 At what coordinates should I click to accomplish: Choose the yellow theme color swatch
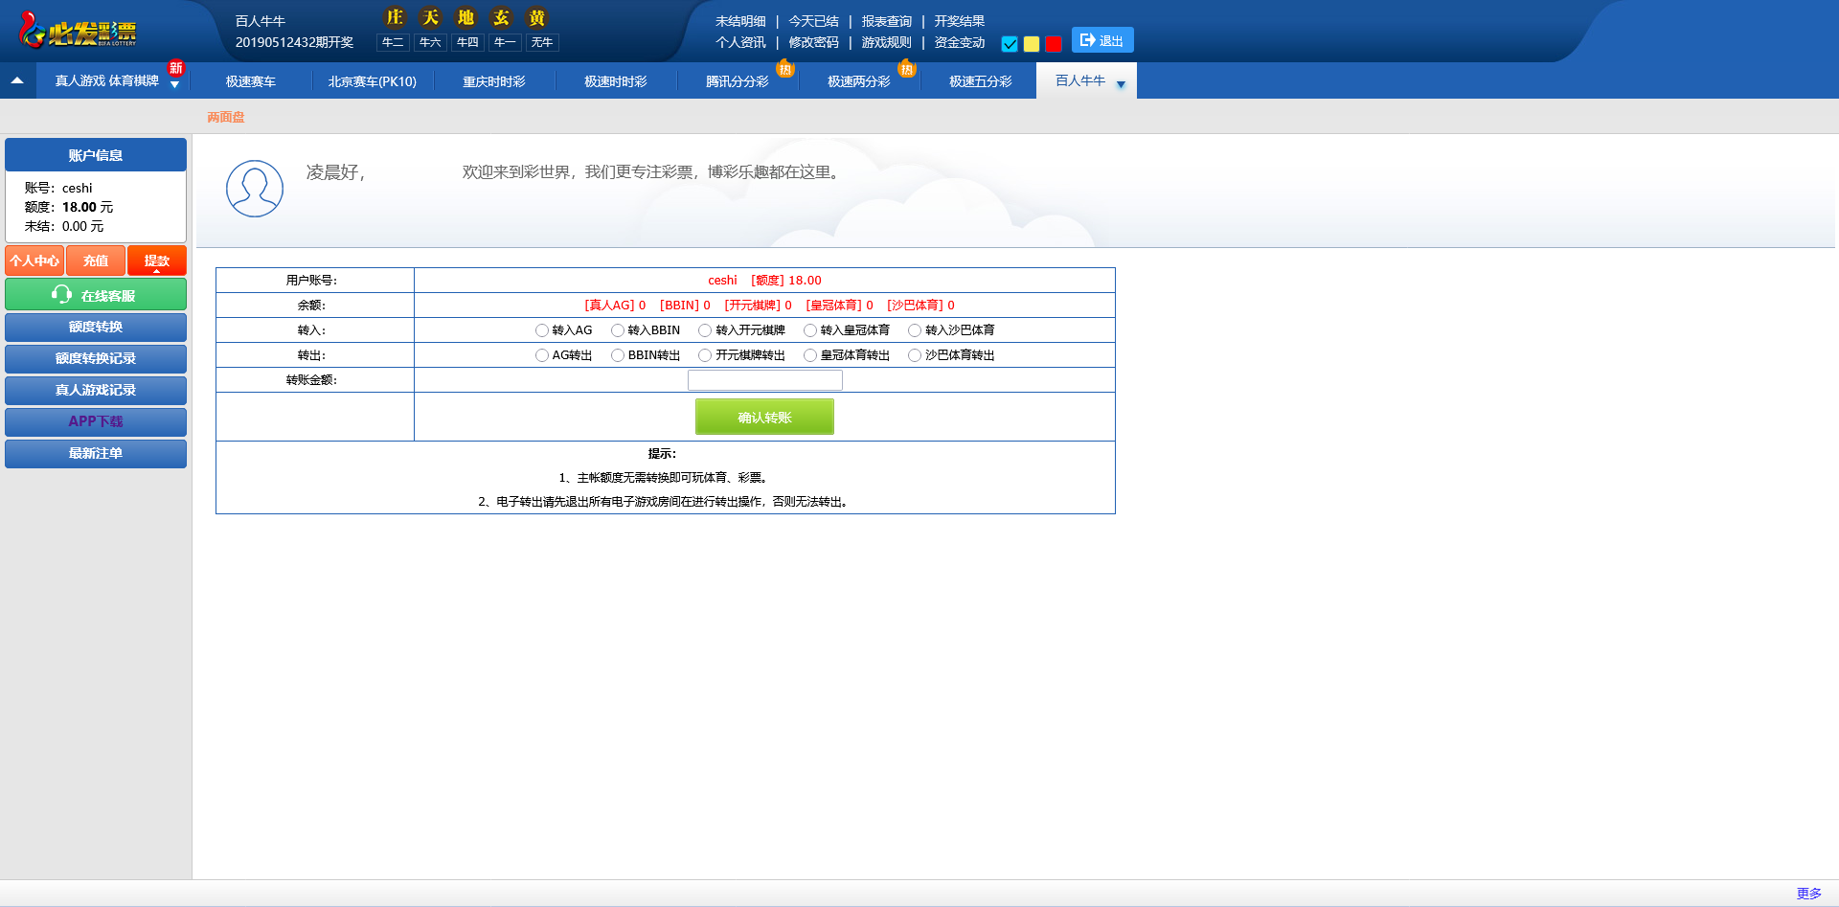tap(1032, 44)
